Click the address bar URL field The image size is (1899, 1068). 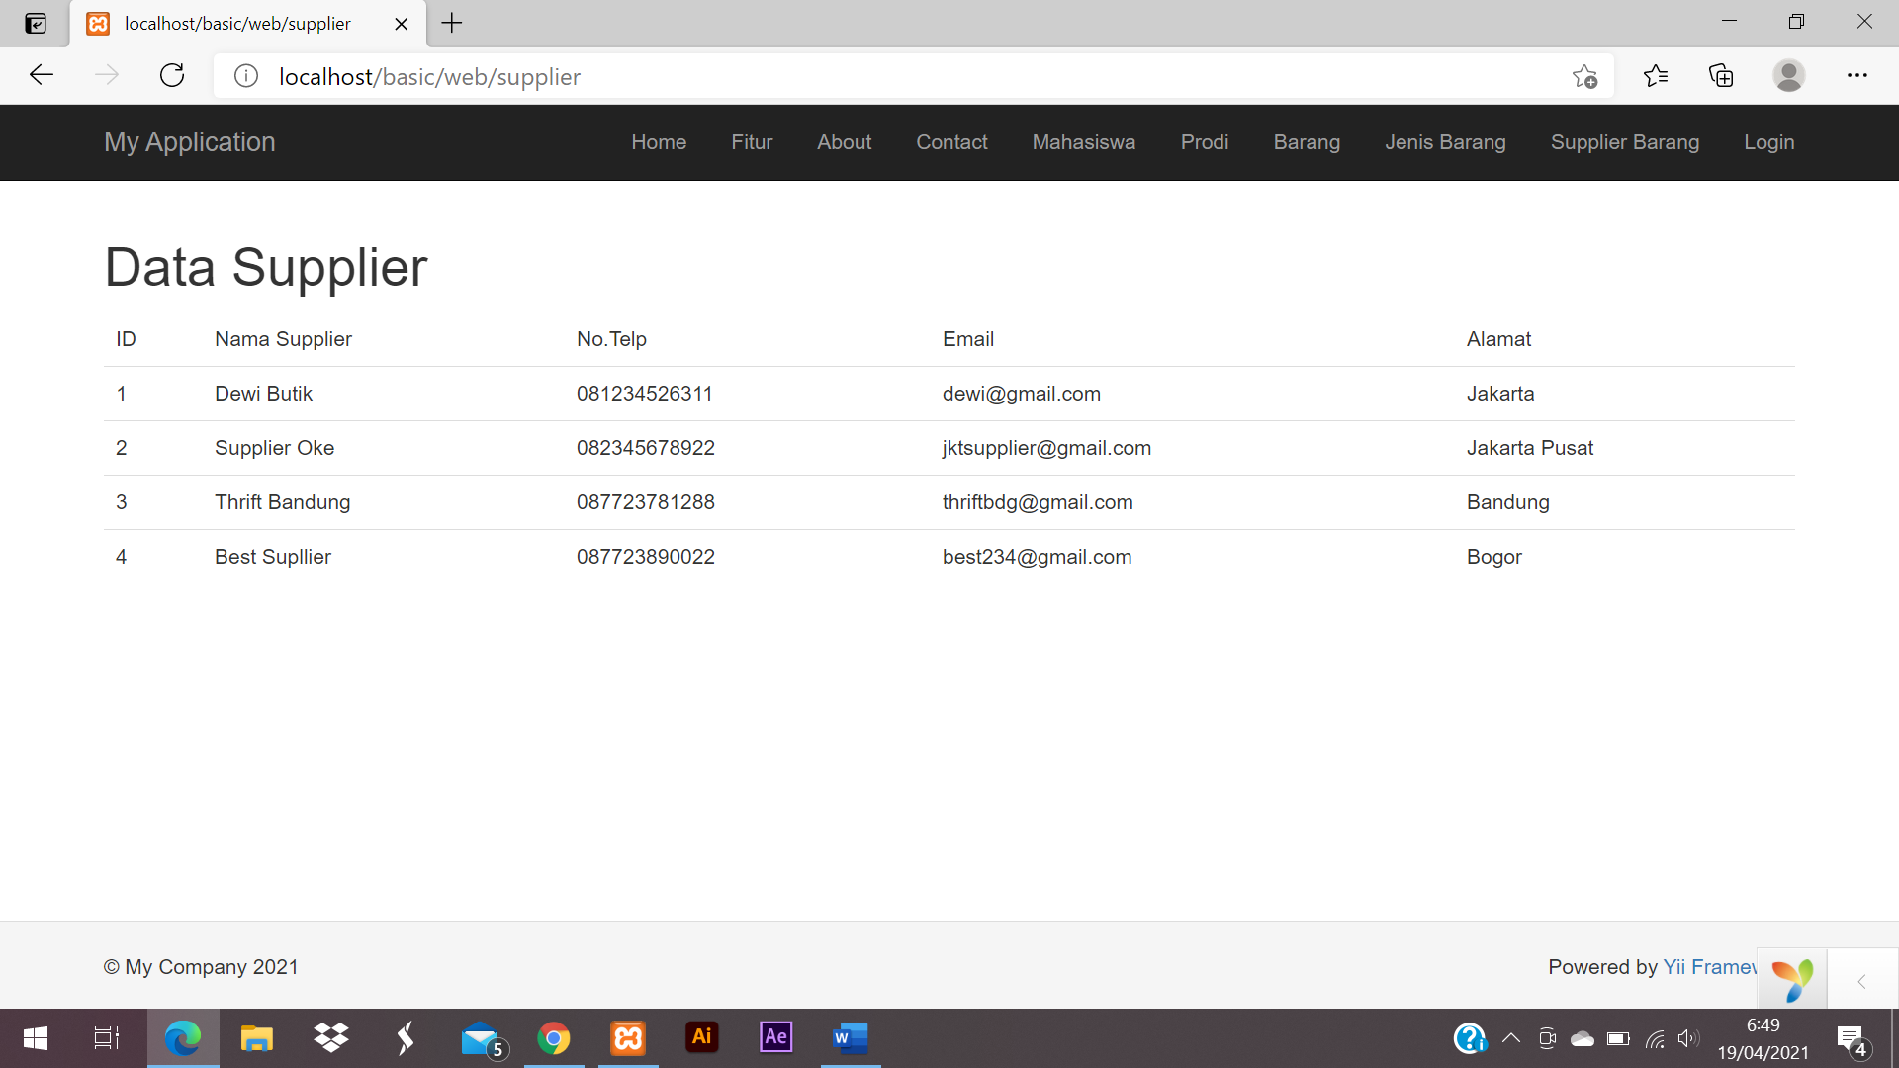[791, 76]
